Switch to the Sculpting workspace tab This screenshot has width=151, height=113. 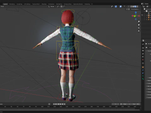(20, 4)
